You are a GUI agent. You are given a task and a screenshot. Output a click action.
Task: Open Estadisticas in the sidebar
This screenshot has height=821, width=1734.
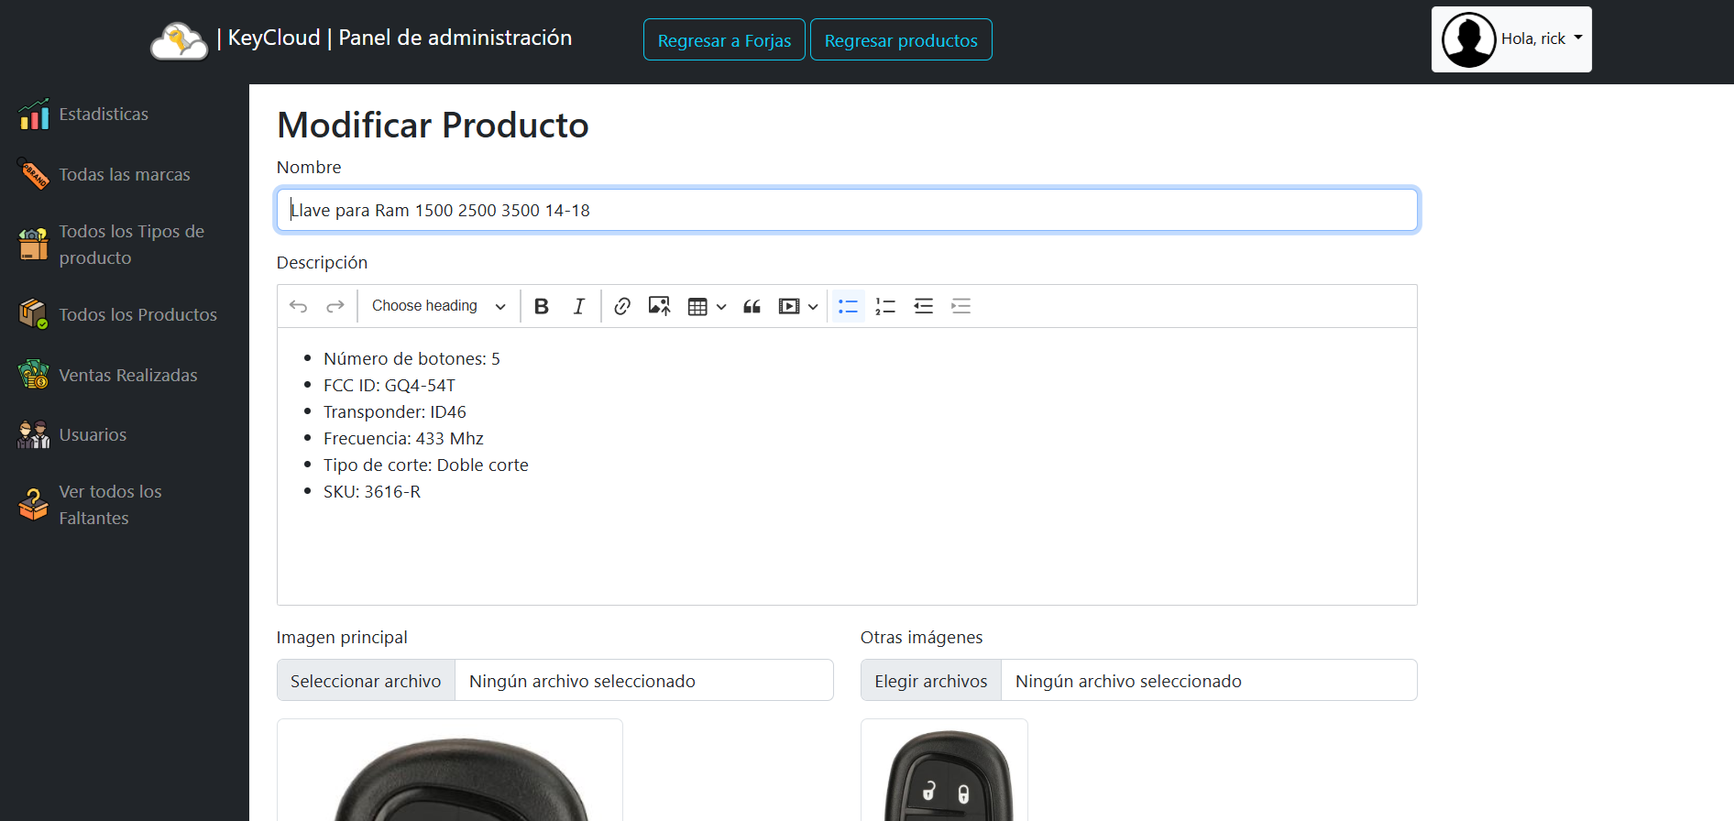[104, 115]
